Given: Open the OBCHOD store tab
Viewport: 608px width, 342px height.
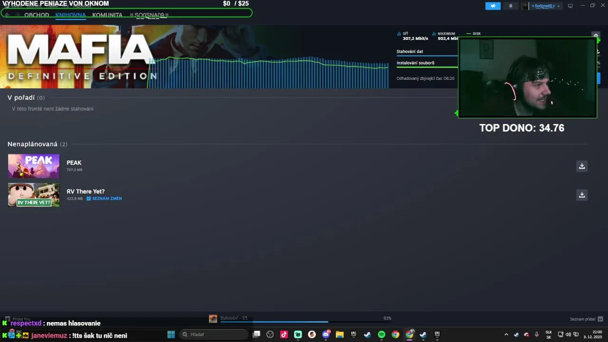Looking at the screenshot, I should 37,15.
